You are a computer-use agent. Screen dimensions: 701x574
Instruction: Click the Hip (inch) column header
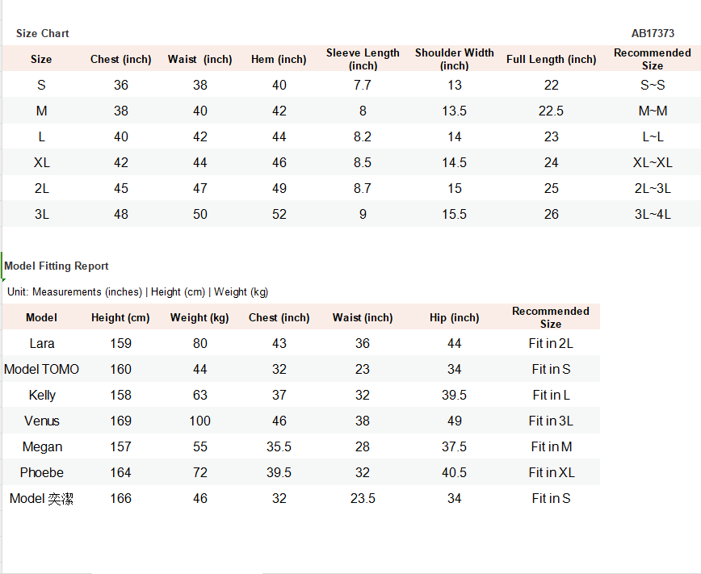[454, 317]
